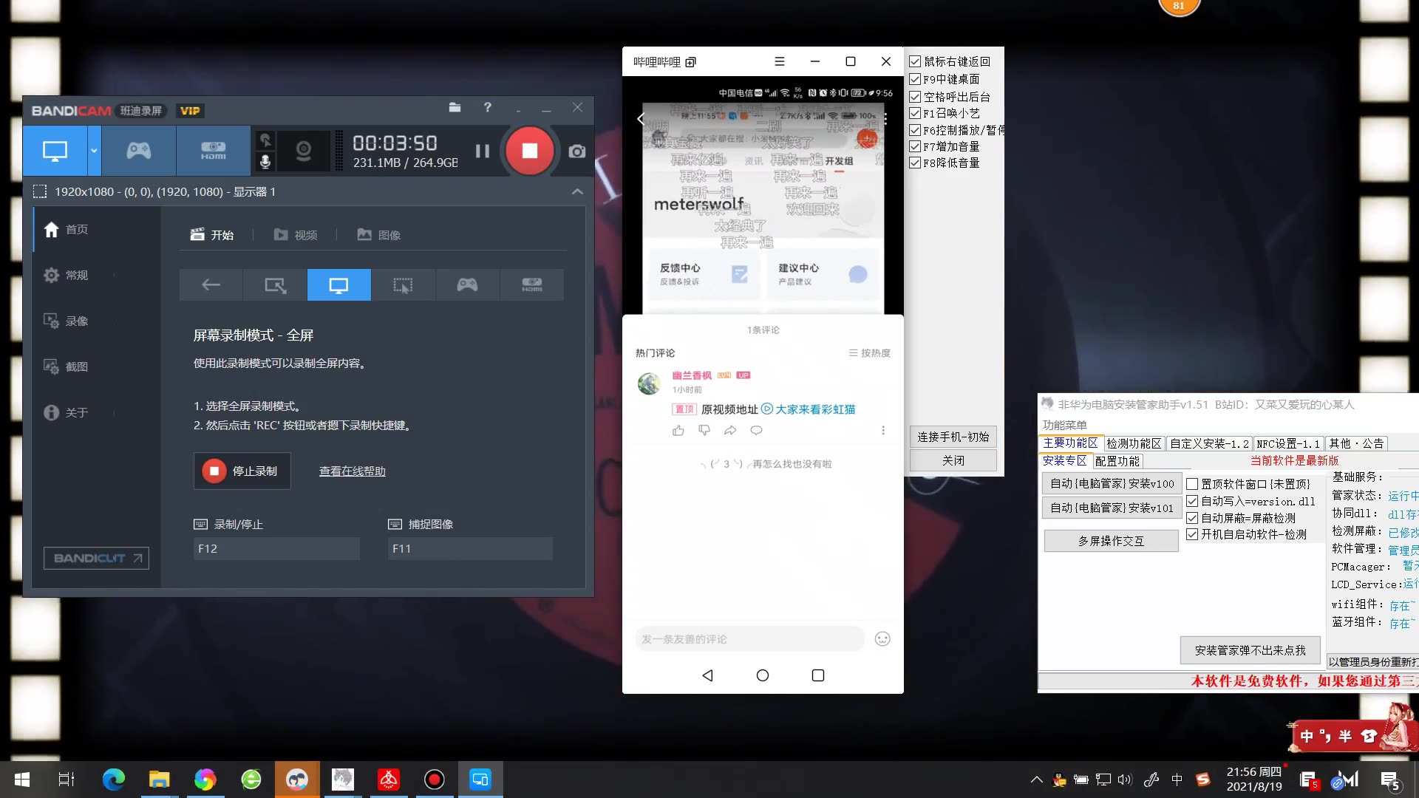Select game mode icon in mode row
Image resolution: width=1419 pixels, height=798 pixels.
[x=468, y=285]
